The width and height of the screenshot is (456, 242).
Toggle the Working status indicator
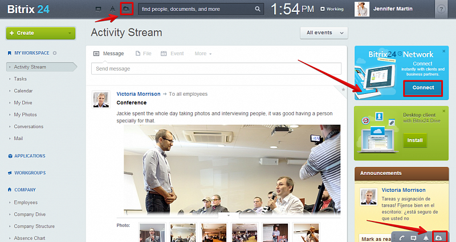(x=332, y=9)
